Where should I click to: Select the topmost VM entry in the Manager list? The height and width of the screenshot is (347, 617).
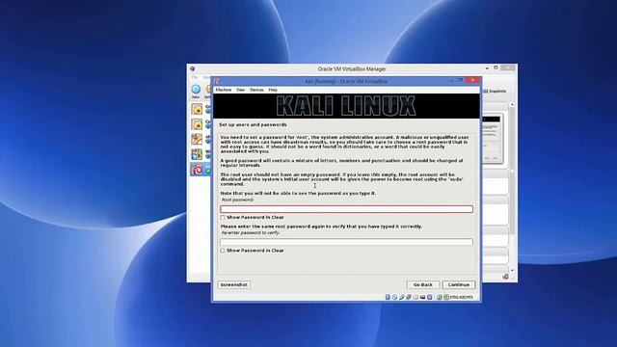197,109
